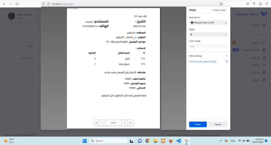Open الطلبات sidebar item
The width and height of the screenshot is (271, 145).
[x=258, y=65]
